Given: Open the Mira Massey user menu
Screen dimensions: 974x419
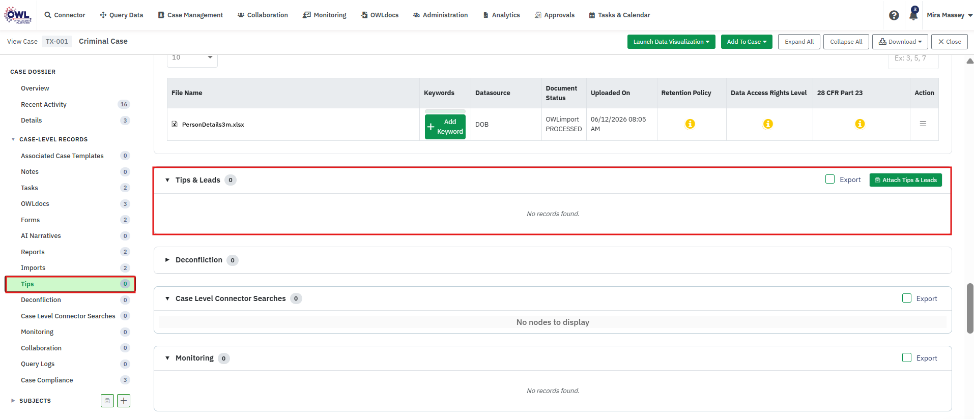Looking at the screenshot, I should [x=950, y=15].
